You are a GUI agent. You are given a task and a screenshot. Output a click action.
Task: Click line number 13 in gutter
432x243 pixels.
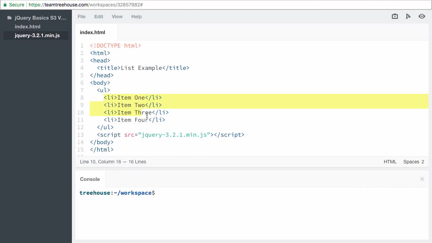coord(80,135)
